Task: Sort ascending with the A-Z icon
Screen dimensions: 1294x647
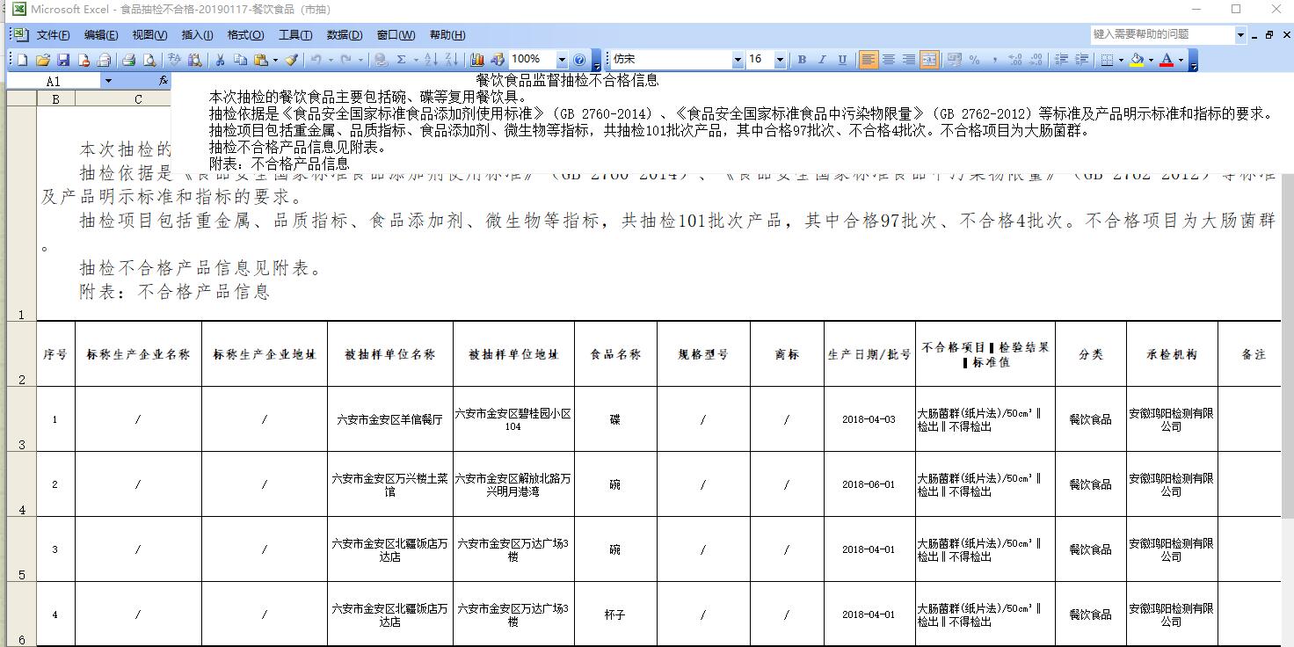Action: coord(431,60)
